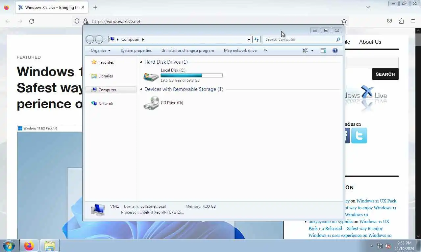The width and height of the screenshot is (421, 252).
Task: Show additional toolbar commands chevron
Action: (265, 51)
